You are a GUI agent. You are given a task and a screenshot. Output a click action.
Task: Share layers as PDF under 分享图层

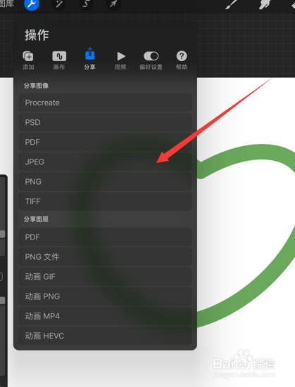click(x=105, y=237)
